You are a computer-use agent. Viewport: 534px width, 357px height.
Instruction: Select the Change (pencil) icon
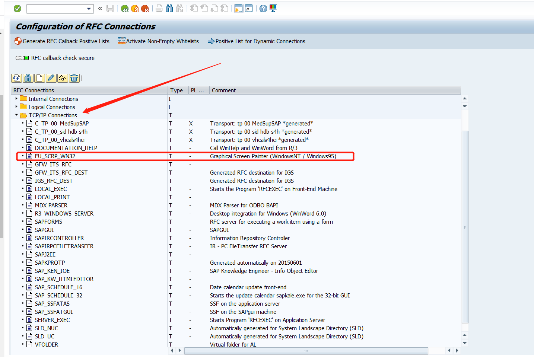[51, 78]
